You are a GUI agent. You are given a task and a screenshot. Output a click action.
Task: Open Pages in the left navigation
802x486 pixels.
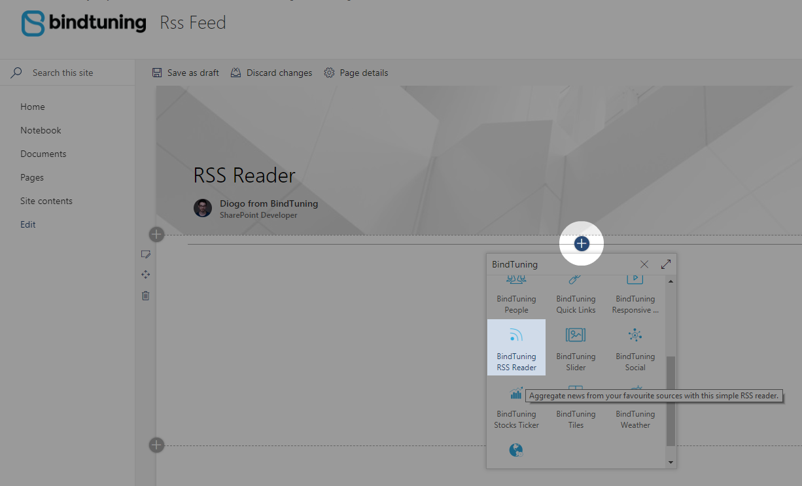tap(32, 177)
